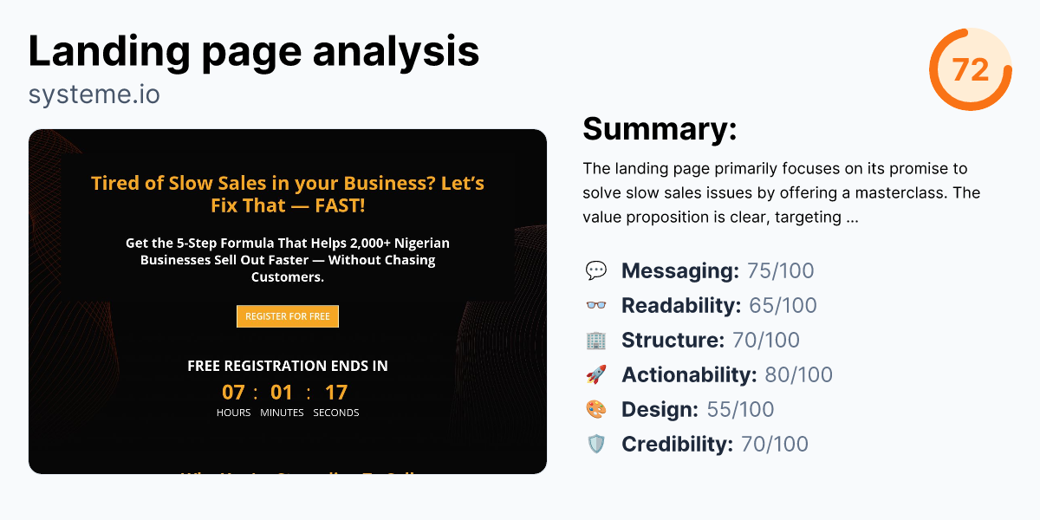The width and height of the screenshot is (1040, 520).
Task: Expand the Readability 65/100 metric row
Action: coord(719,305)
